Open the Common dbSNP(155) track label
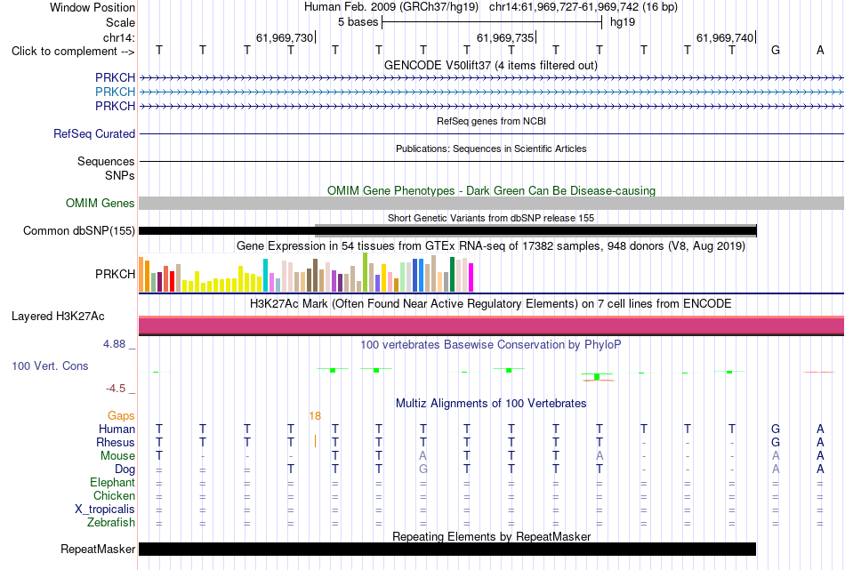845x570 pixels. click(79, 230)
